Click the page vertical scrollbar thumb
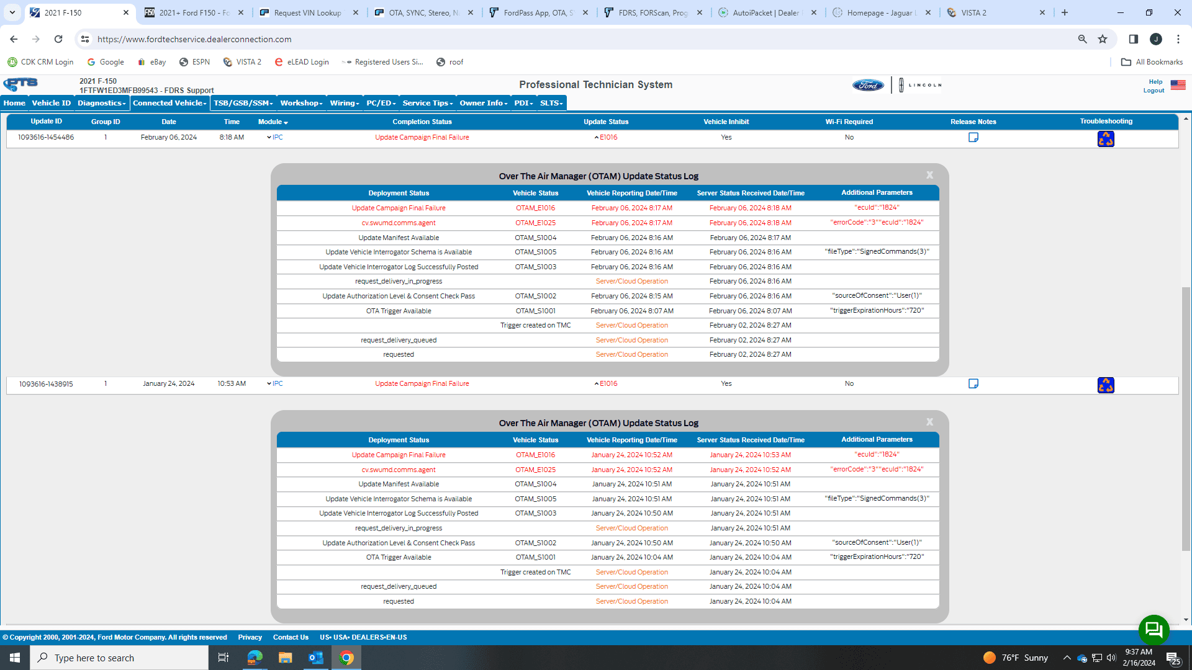Screen dimensions: 1192x670 pyautogui.click(x=1186, y=419)
